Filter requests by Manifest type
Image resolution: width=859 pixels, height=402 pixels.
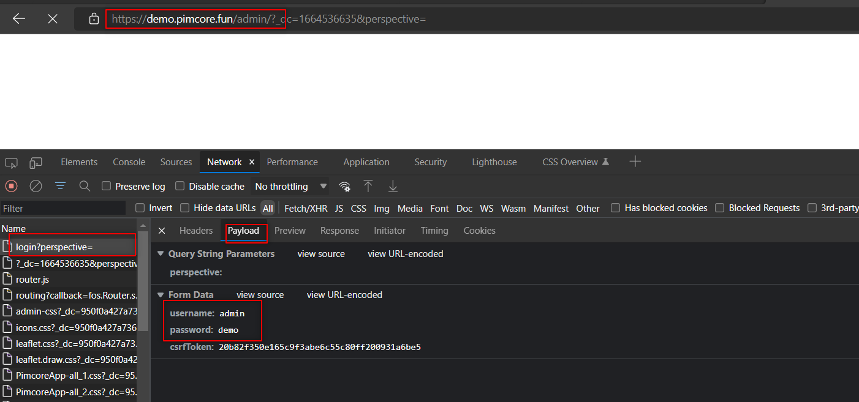[x=551, y=209]
